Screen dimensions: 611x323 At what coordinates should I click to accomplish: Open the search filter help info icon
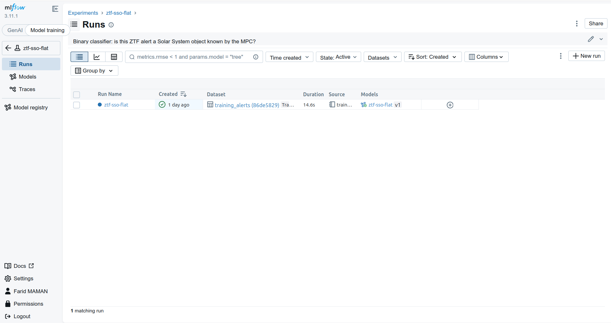(x=256, y=57)
